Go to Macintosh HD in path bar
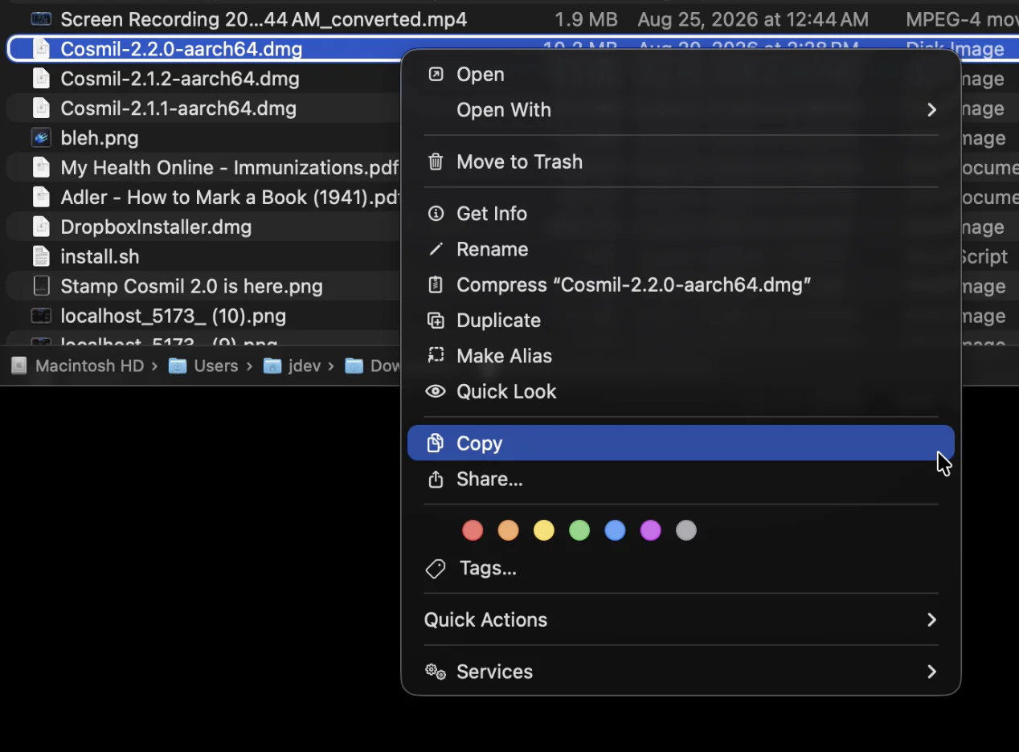This screenshot has width=1019, height=752. 89,366
